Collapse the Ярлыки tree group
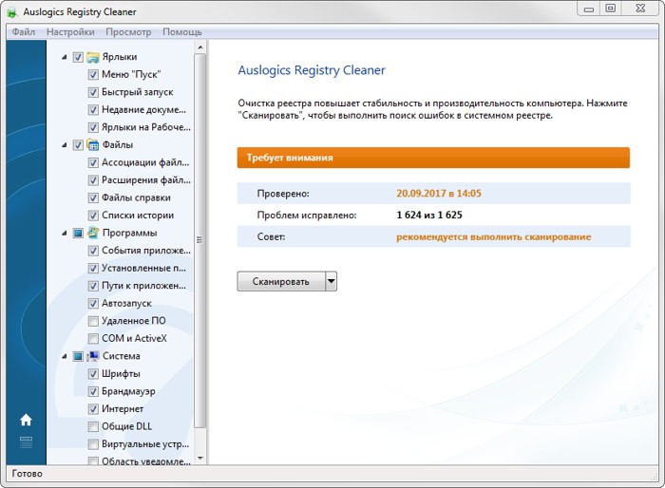This screenshot has height=488, width=665. 64,57
